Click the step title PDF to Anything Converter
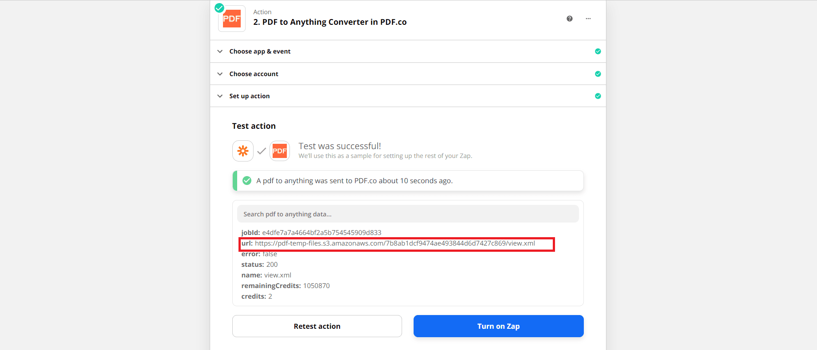 [330, 22]
